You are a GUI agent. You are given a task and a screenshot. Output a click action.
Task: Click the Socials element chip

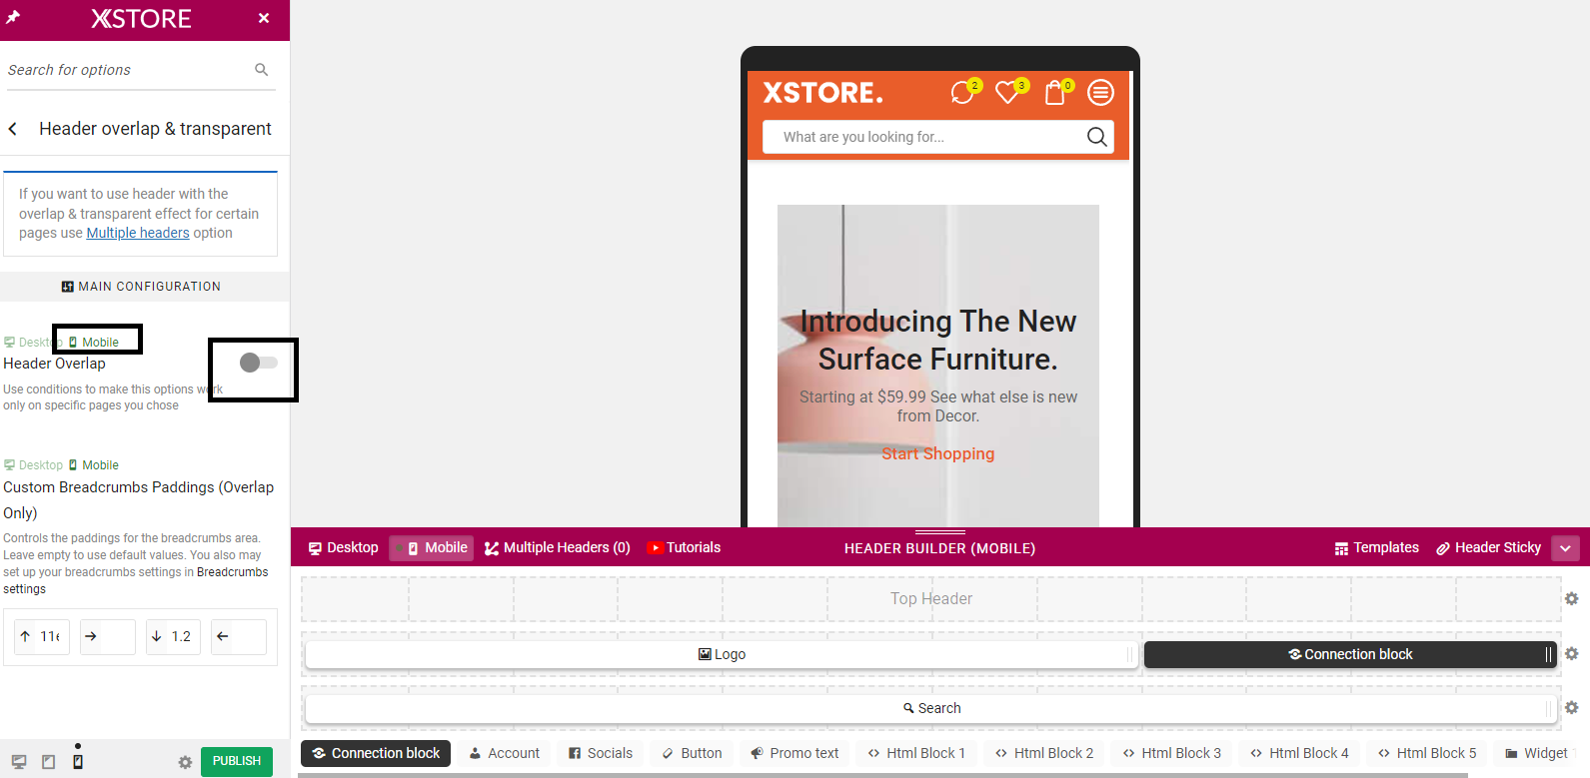pyautogui.click(x=601, y=753)
